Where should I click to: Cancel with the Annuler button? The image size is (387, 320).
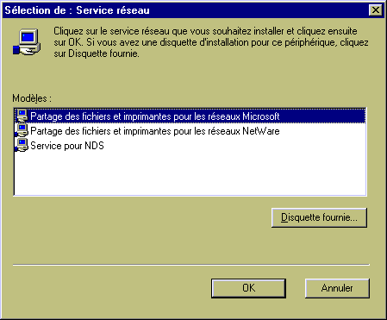[337, 288]
